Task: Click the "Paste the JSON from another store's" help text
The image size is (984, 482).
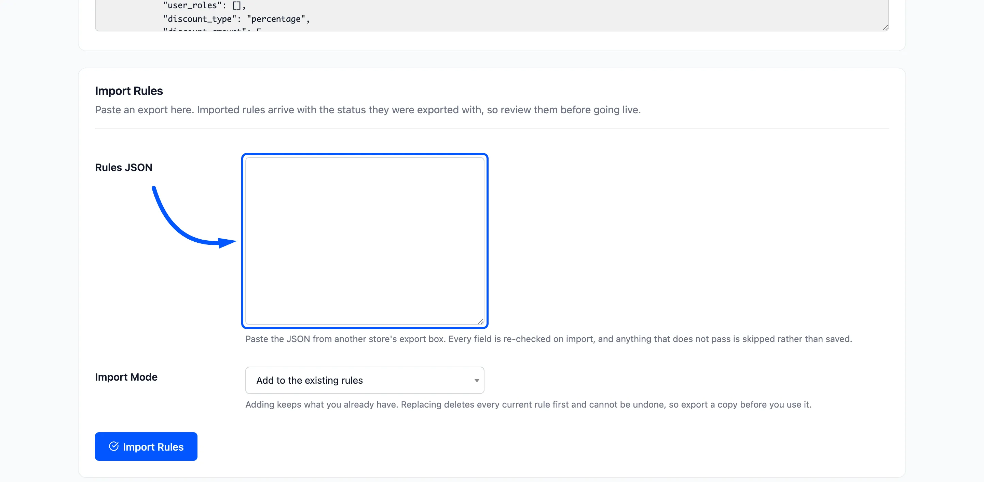Action: [x=548, y=339]
